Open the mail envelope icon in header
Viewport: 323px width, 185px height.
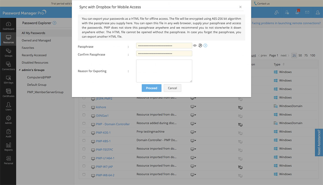tap(307, 12)
